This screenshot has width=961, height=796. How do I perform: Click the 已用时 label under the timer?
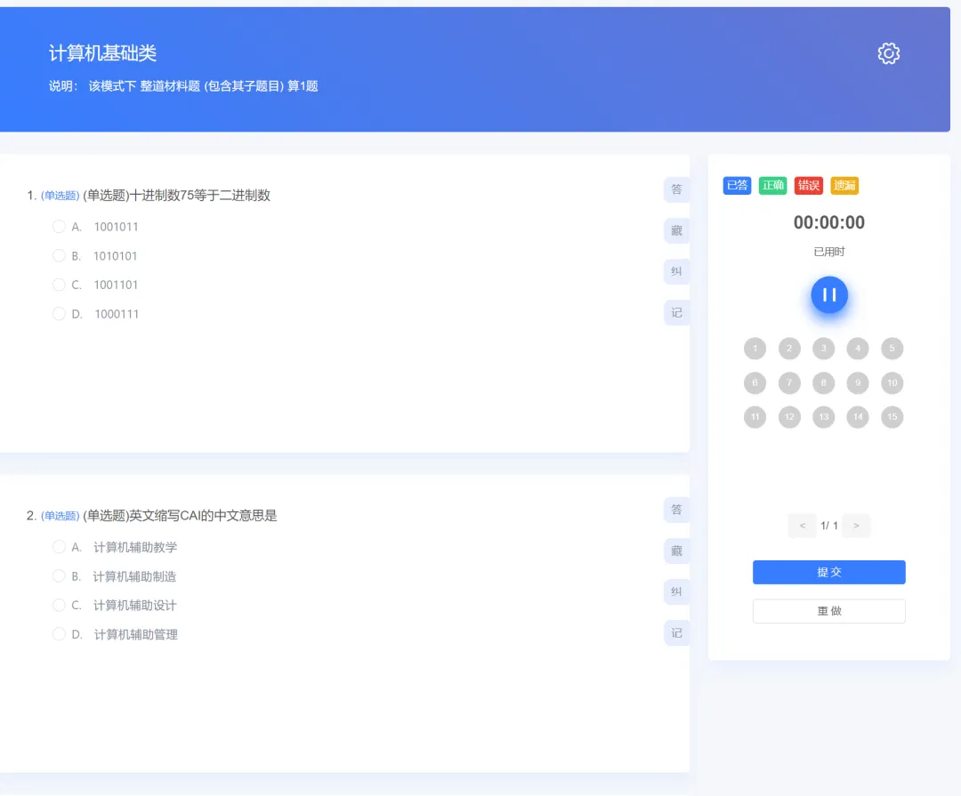point(828,252)
